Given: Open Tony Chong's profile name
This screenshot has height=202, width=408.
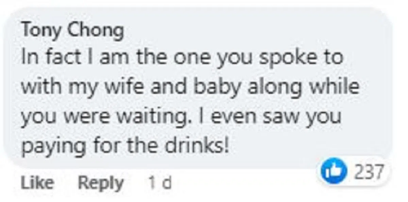Looking at the screenshot, I should tap(72, 31).
